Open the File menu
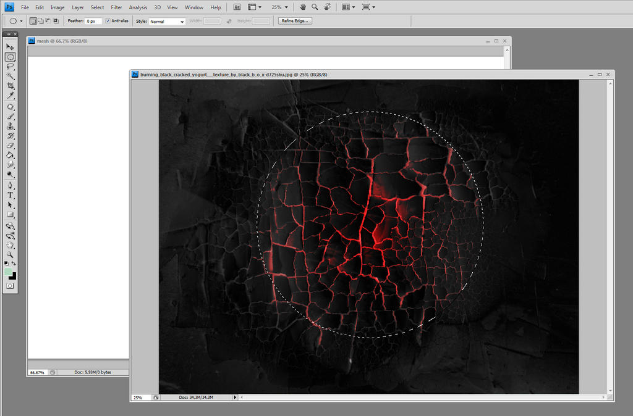Image resolution: width=633 pixels, height=416 pixels. 25,7
